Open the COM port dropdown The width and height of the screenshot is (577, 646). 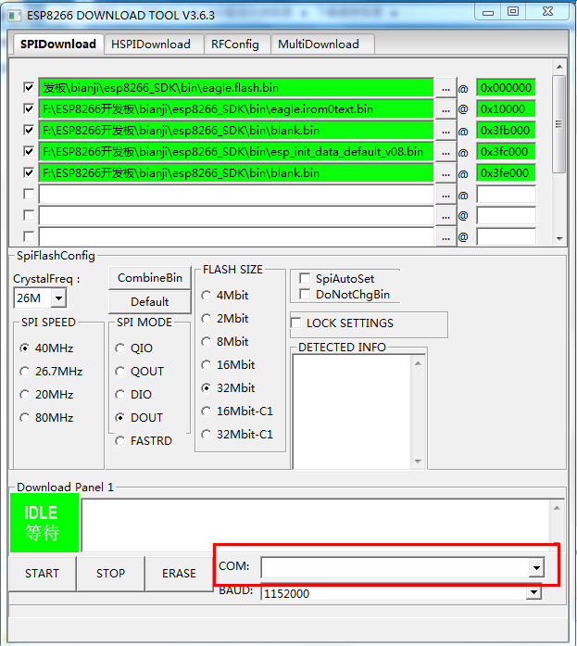(x=536, y=568)
